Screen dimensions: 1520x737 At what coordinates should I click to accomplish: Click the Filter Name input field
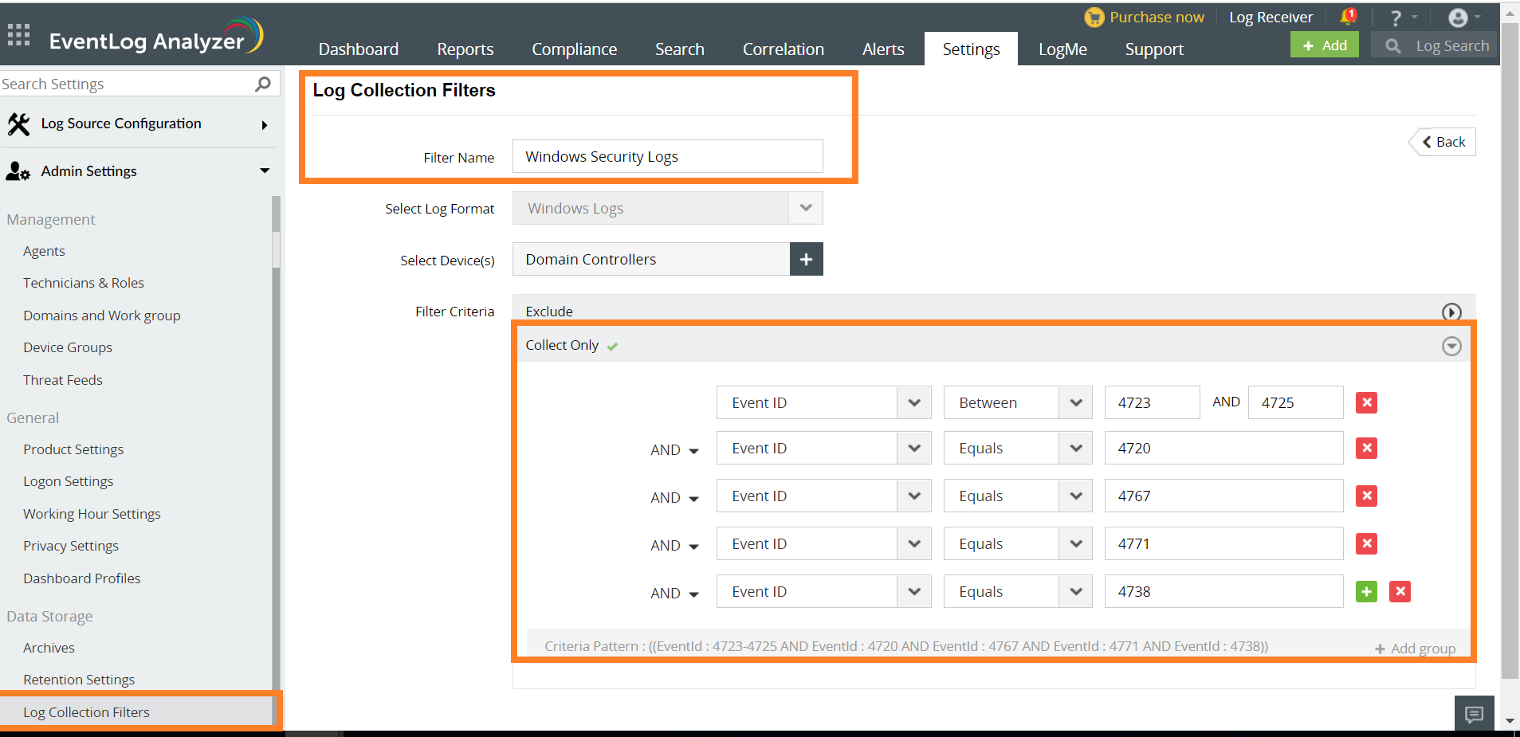[x=667, y=156]
